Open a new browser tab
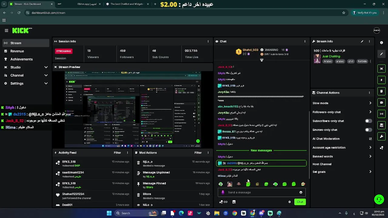Screen dimensions: 388x218 [155, 4]
